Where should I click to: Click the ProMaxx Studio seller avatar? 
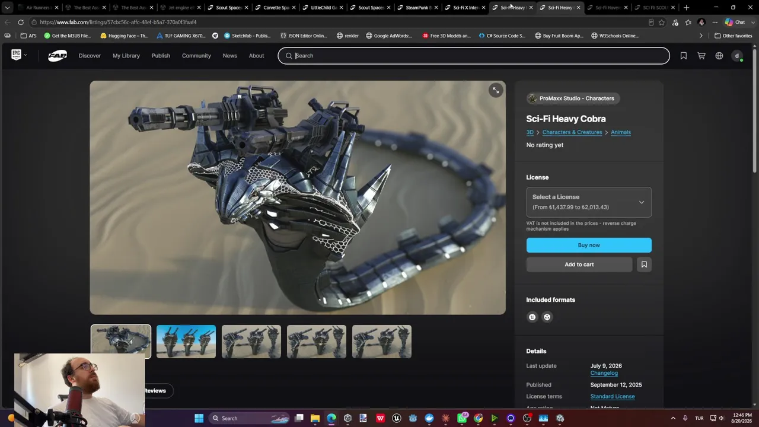pos(532,98)
